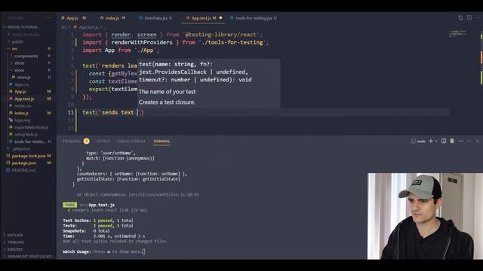This screenshot has height=271, width=483.
Task: Open the new terminal launch profile dropdown
Action: click(x=436, y=141)
